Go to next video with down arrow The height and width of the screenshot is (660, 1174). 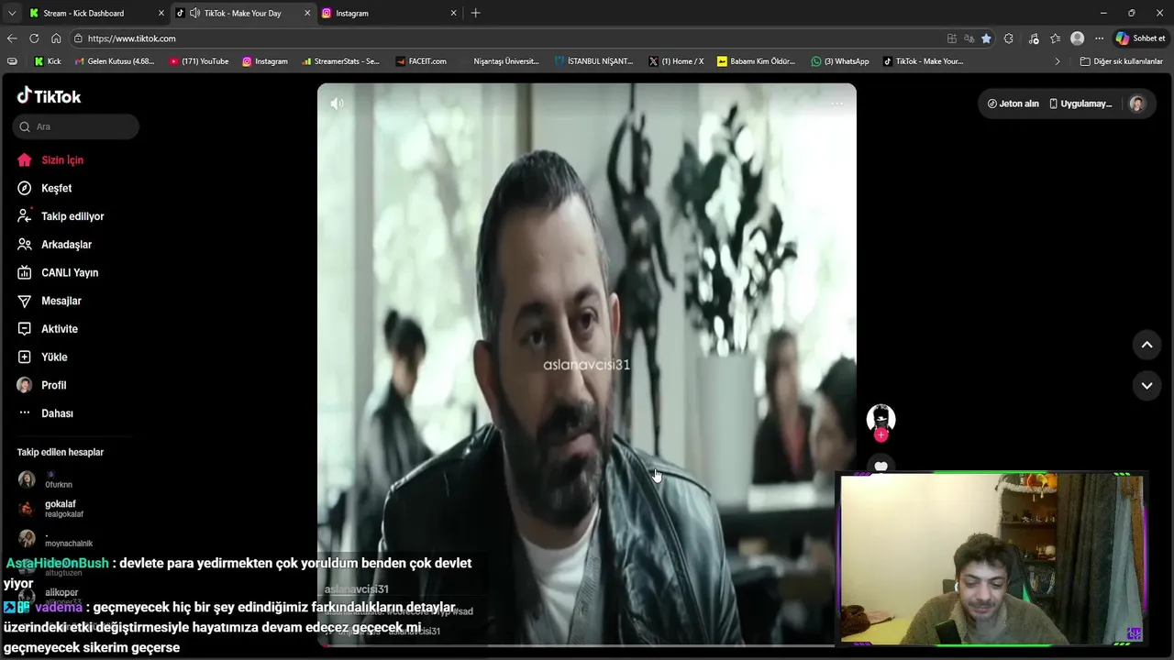coord(1146,386)
